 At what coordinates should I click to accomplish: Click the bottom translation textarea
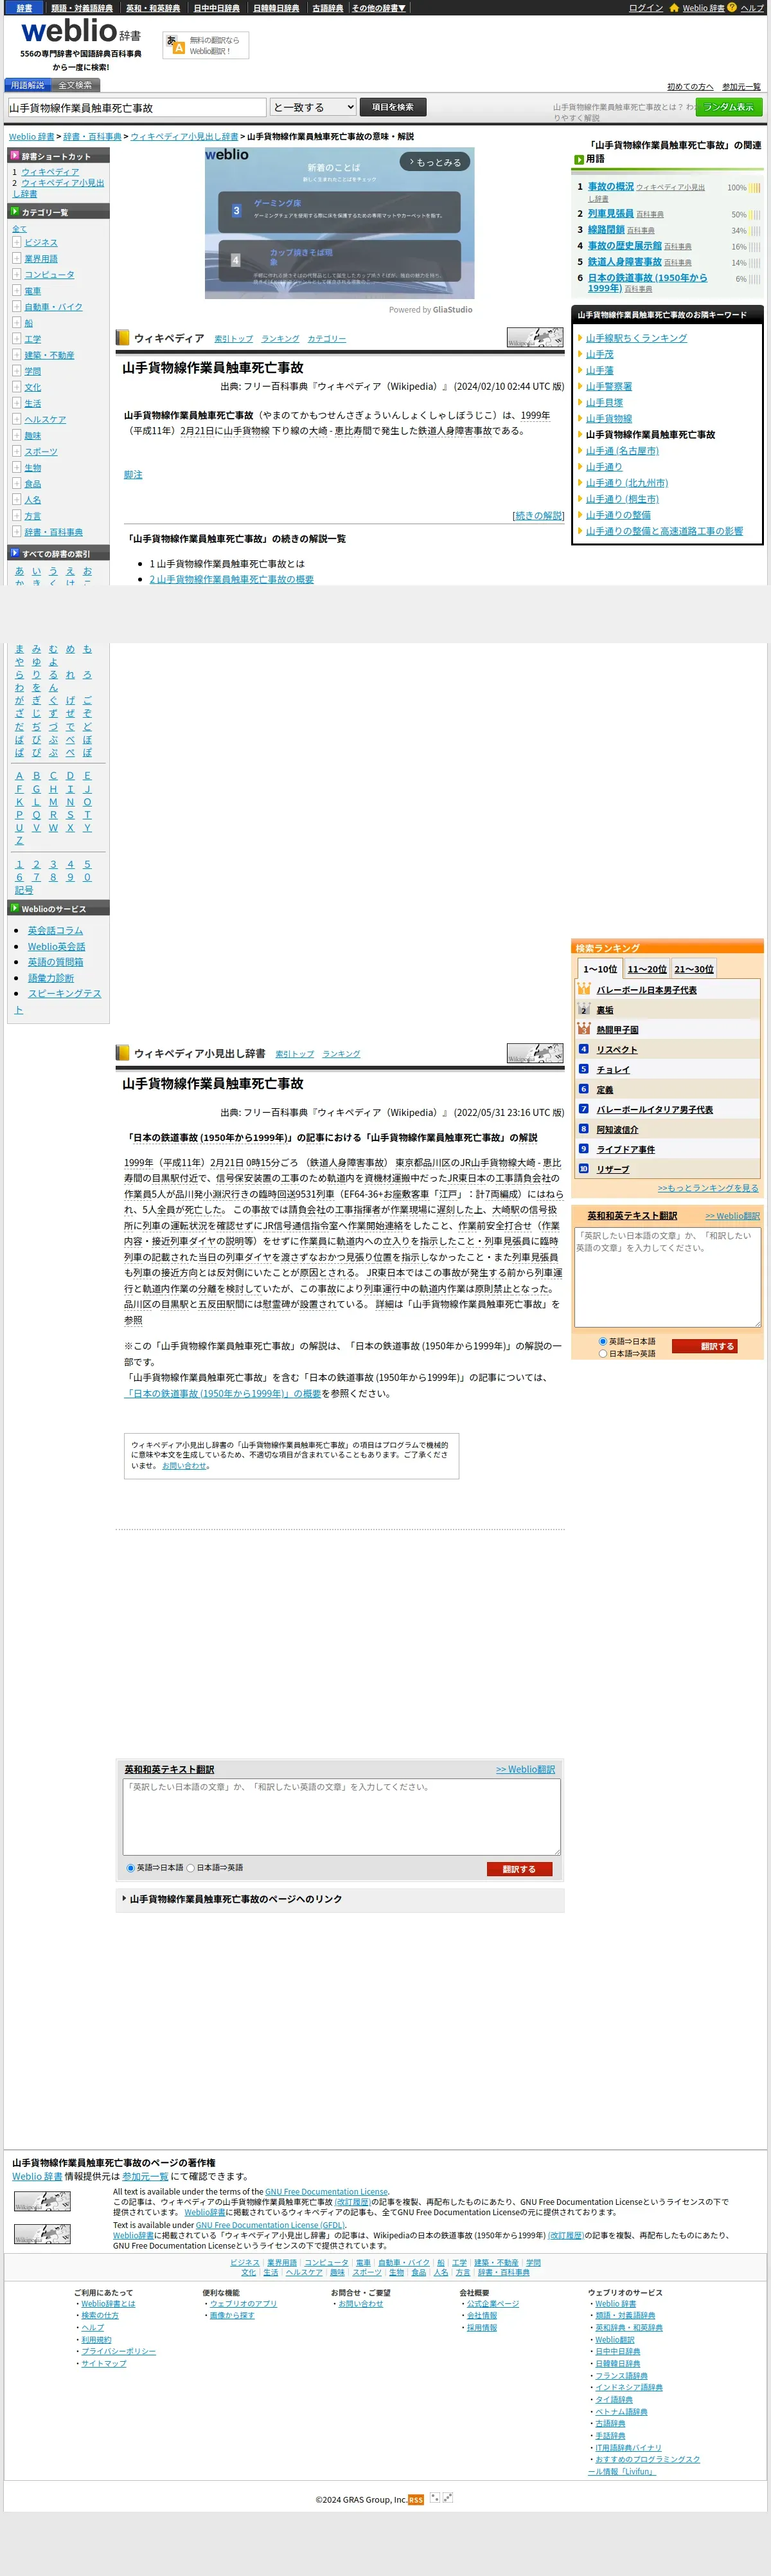coord(342,1817)
